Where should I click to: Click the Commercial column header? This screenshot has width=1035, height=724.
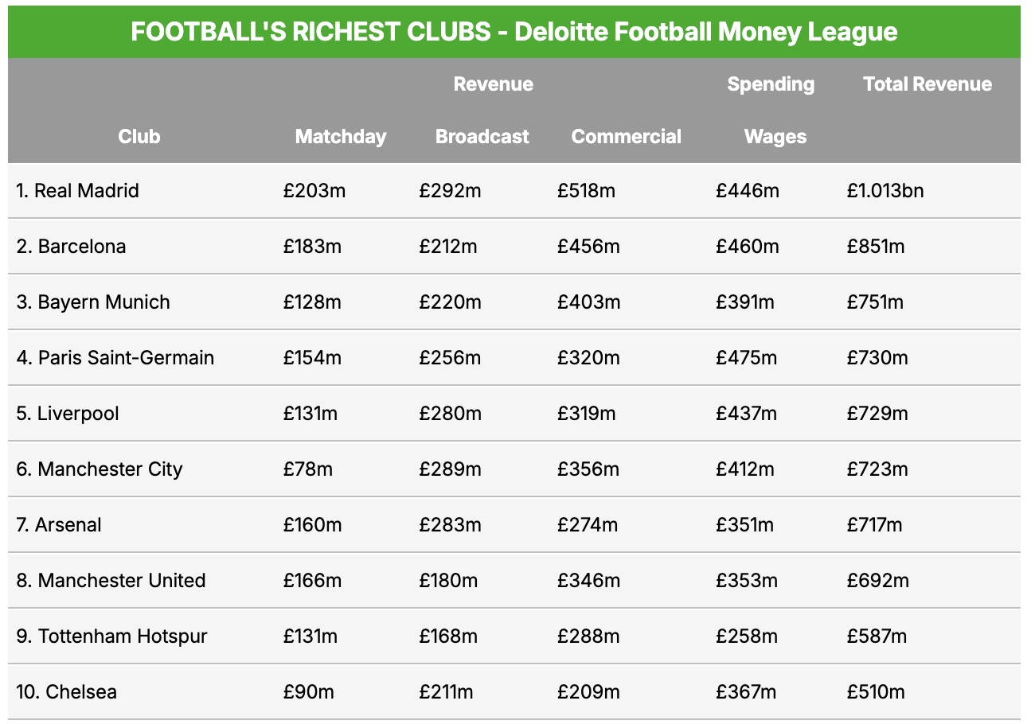(x=626, y=137)
